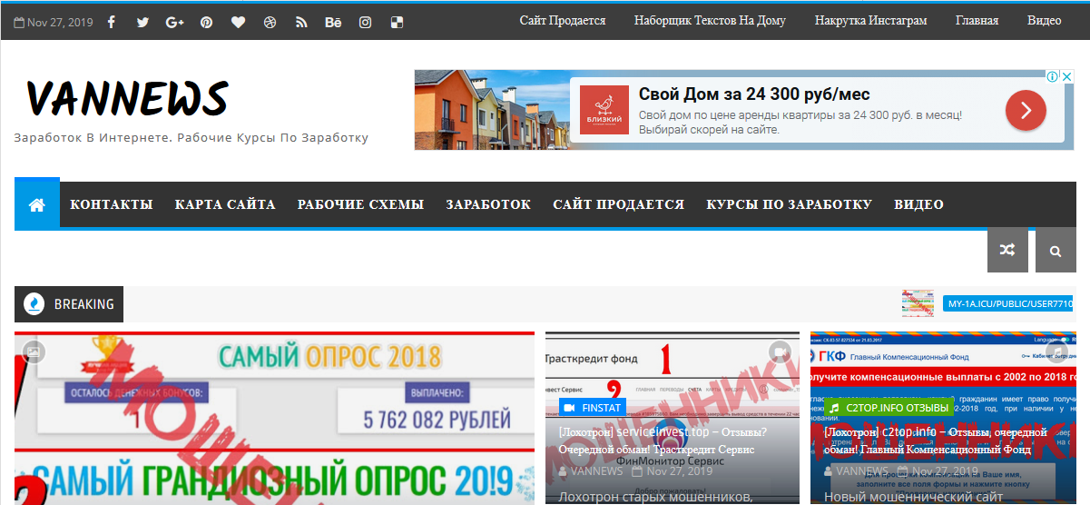
Task: Open the Google Plus social icon
Action: click(x=175, y=22)
